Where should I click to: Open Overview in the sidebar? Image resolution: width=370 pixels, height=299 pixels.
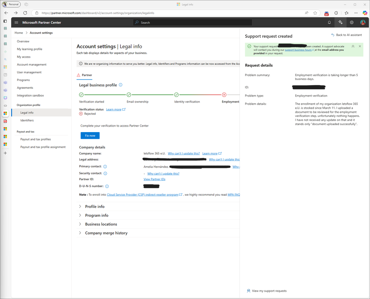(23, 41)
